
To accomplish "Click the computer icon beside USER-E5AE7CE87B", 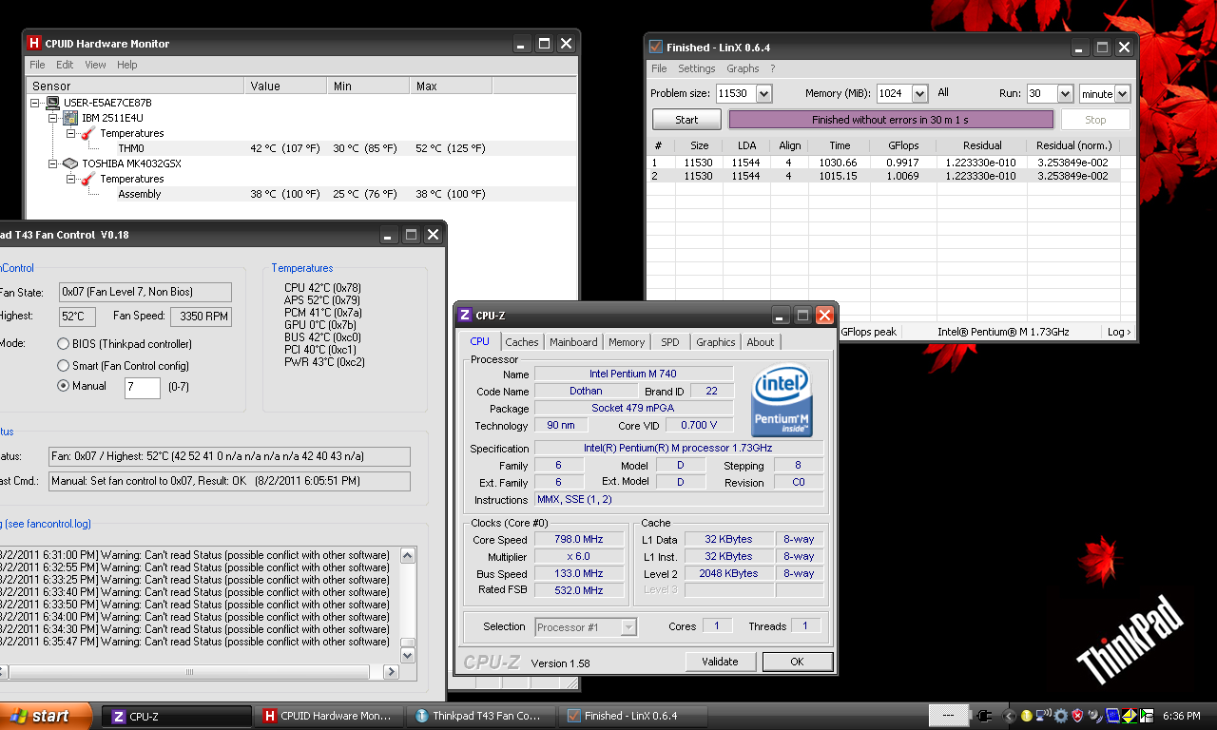I will tap(52, 103).
